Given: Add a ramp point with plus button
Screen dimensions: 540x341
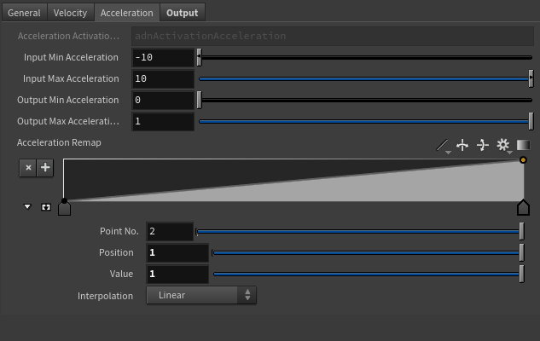Looking at the screenshot, I should click(45, 168).
